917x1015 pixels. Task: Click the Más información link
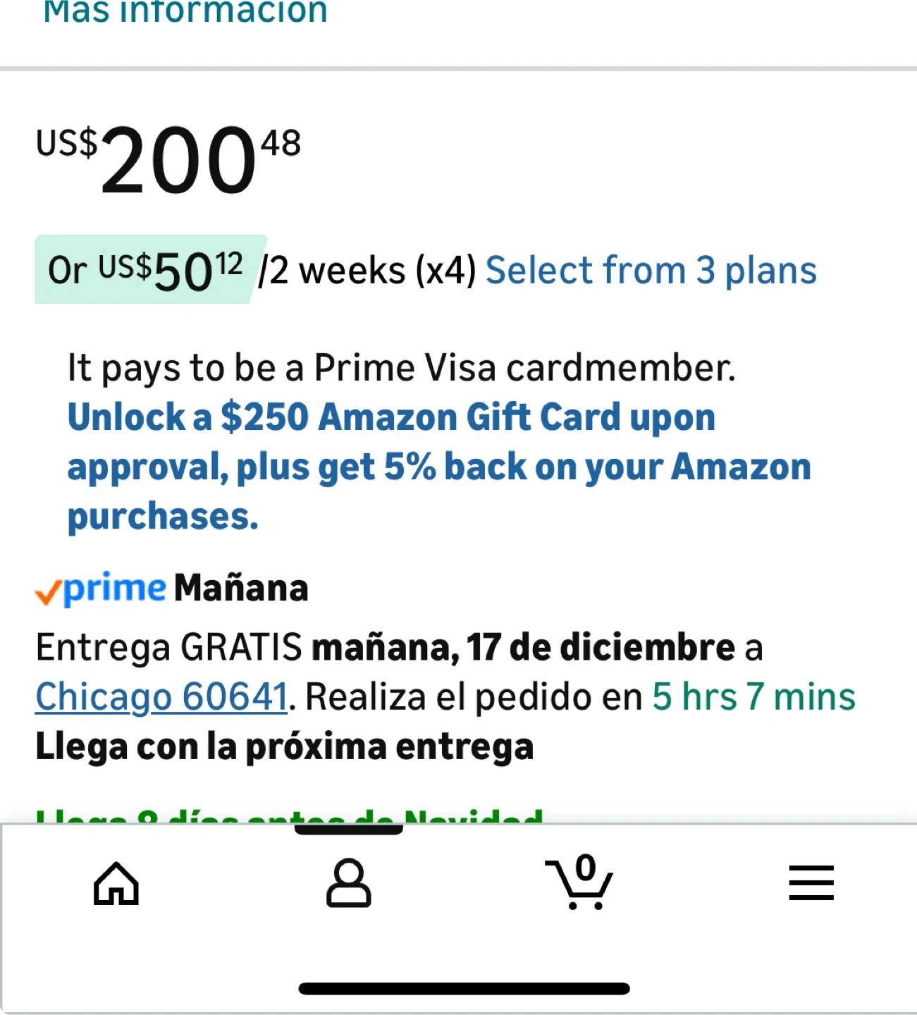(185, 12)
